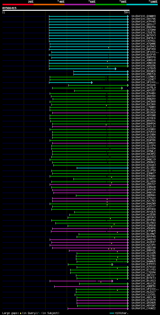Click the green alignment bar for B1XMW7

[x=104, y=234]
